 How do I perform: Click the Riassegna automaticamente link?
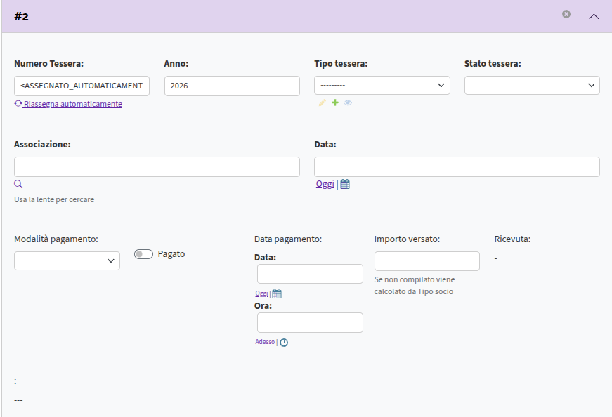pos(72,104)
